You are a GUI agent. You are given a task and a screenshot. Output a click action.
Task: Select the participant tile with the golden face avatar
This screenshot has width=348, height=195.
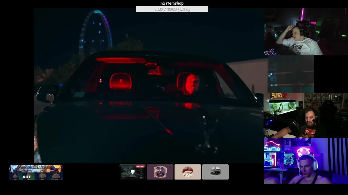[160, 172]
